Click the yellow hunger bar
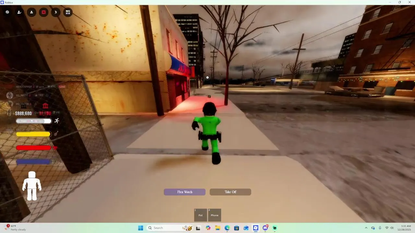 click(x=33, y=134)
